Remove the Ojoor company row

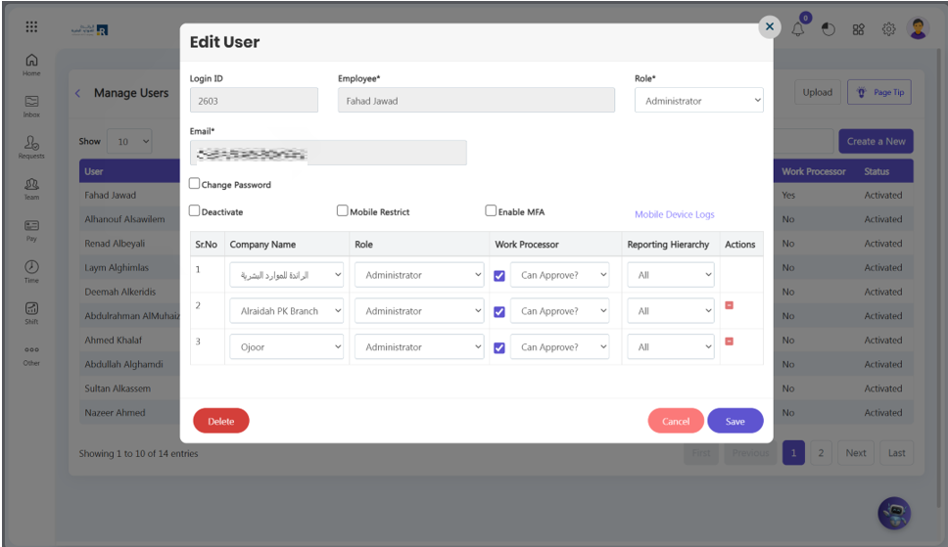(729, 342)
